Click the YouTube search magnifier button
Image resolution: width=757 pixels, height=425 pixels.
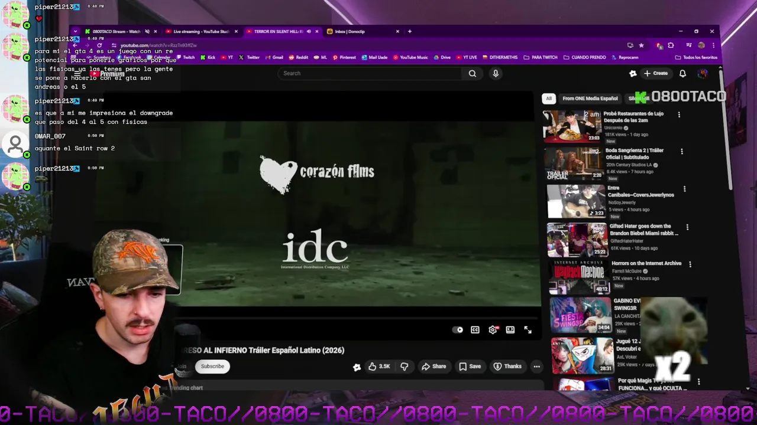pos(473,73)
